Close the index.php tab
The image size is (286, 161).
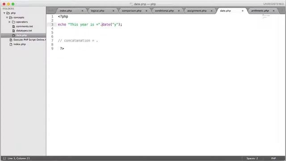point(82,11)
